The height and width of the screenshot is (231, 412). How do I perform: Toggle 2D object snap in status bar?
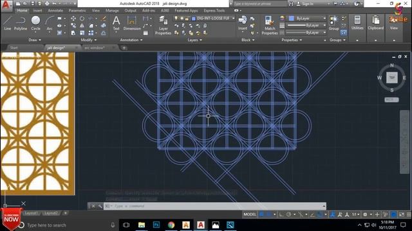(319, 214)
